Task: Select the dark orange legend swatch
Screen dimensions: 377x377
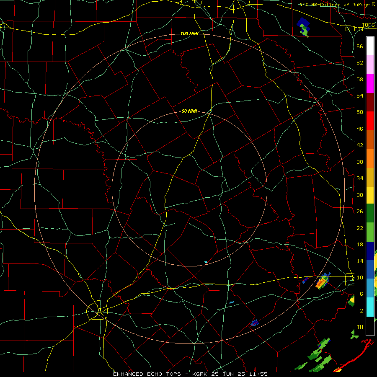Action: (370, 139)
